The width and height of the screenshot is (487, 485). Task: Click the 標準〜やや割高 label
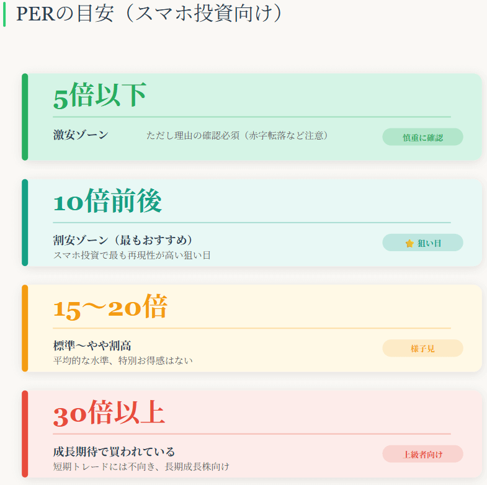92,345
